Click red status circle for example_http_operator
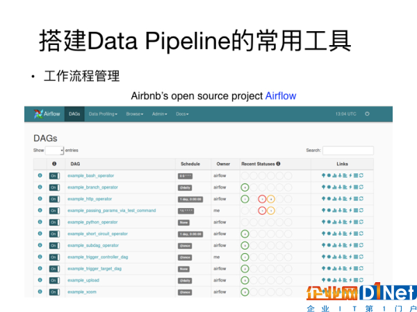The width and height of the screenshot is (417, 312). click(x=262, y=199)
